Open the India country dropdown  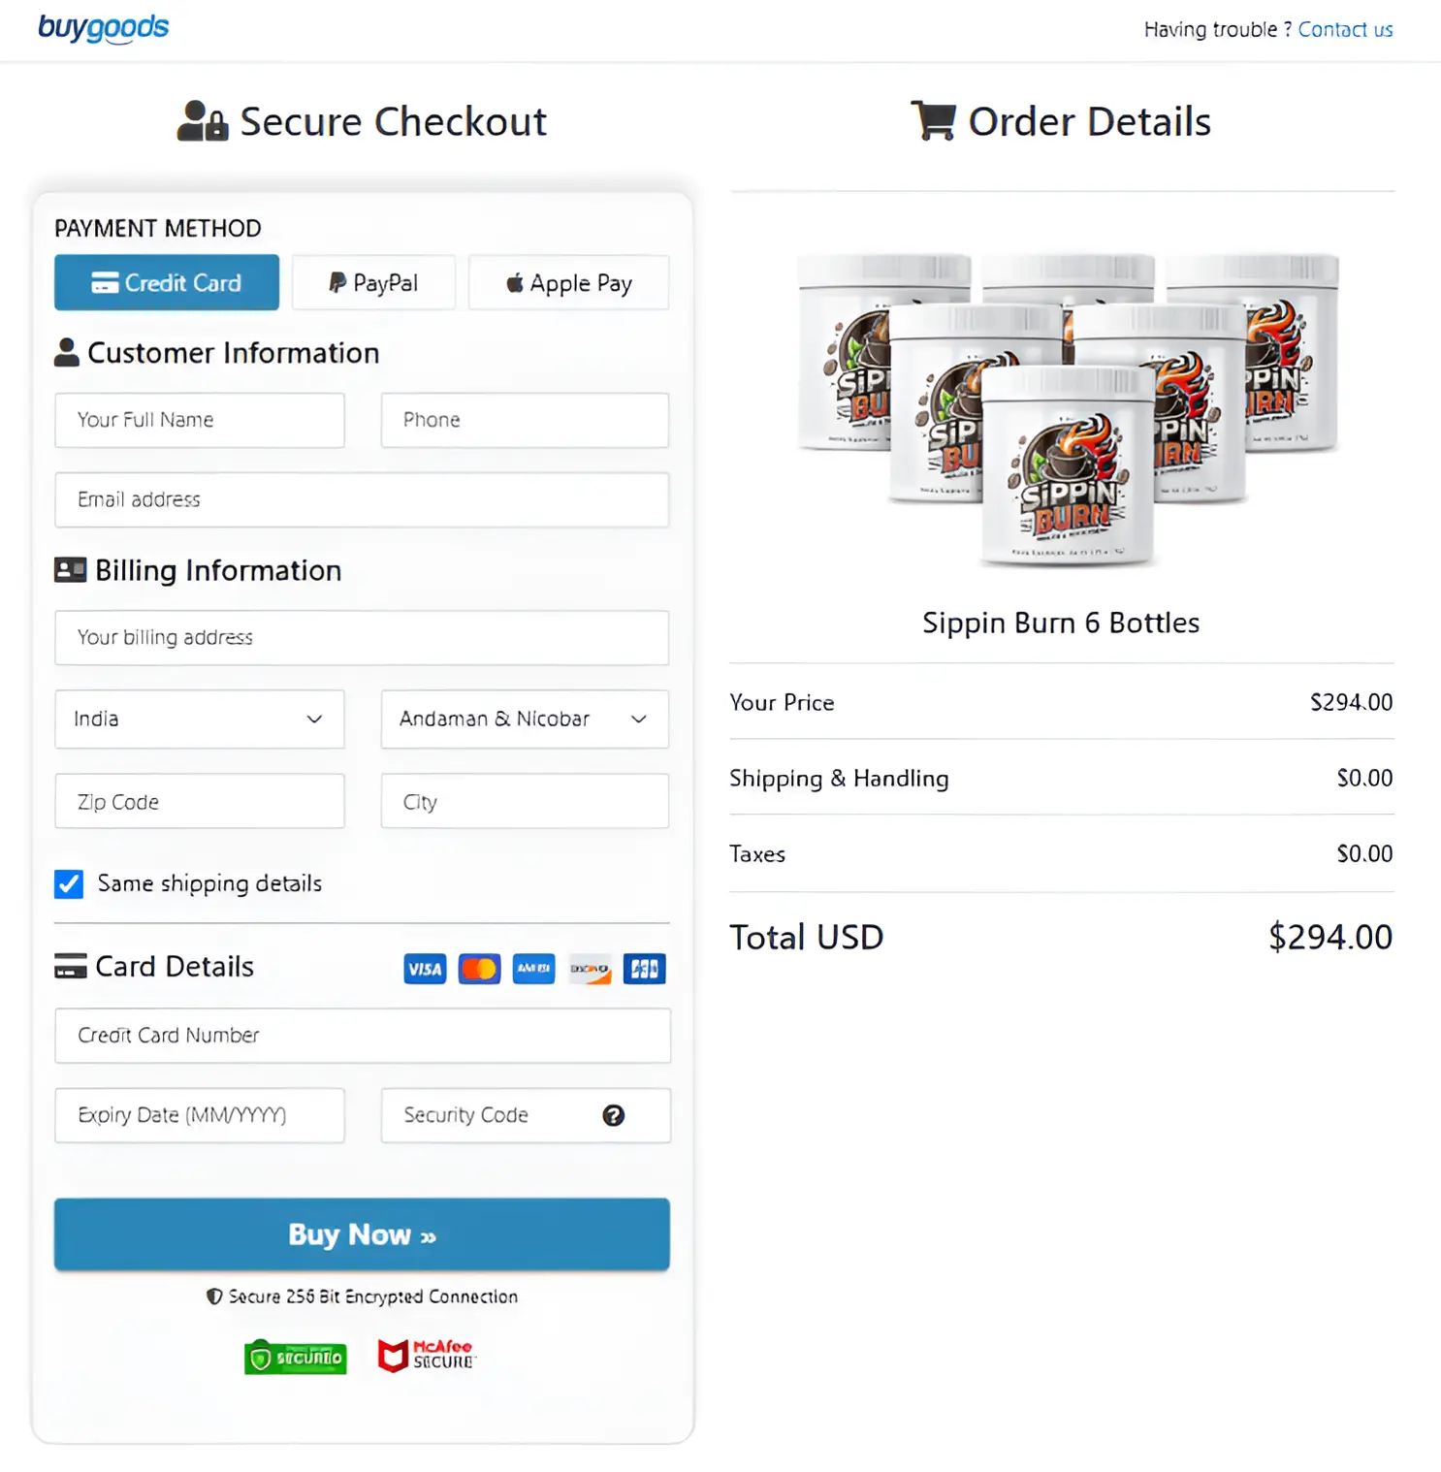pyautogui.click(x=200, y=719)
